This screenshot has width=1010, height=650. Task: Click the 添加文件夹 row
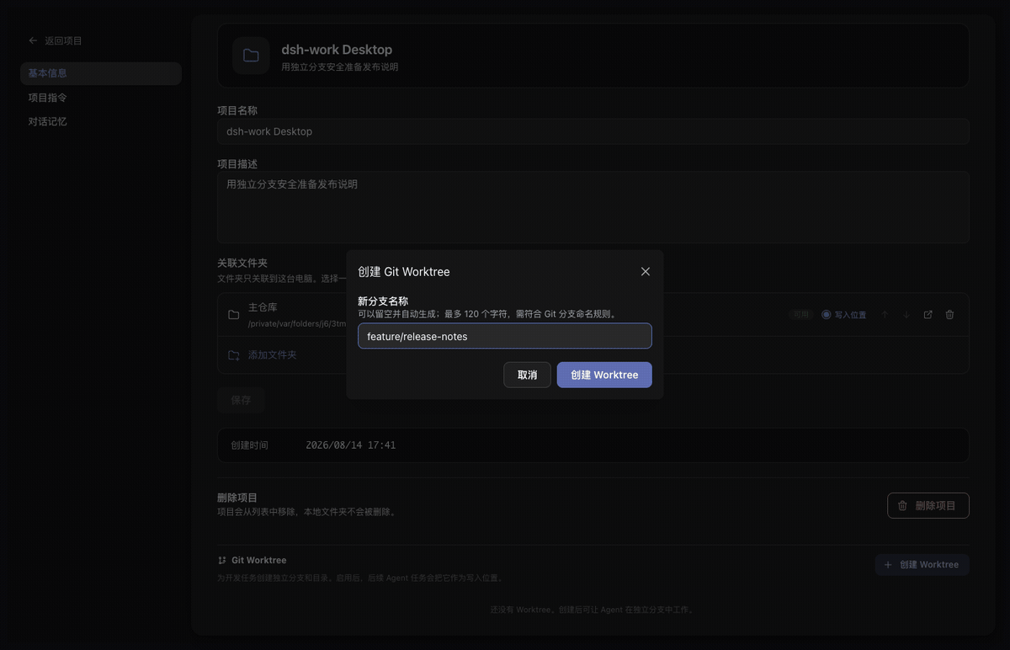coord(593,355)
